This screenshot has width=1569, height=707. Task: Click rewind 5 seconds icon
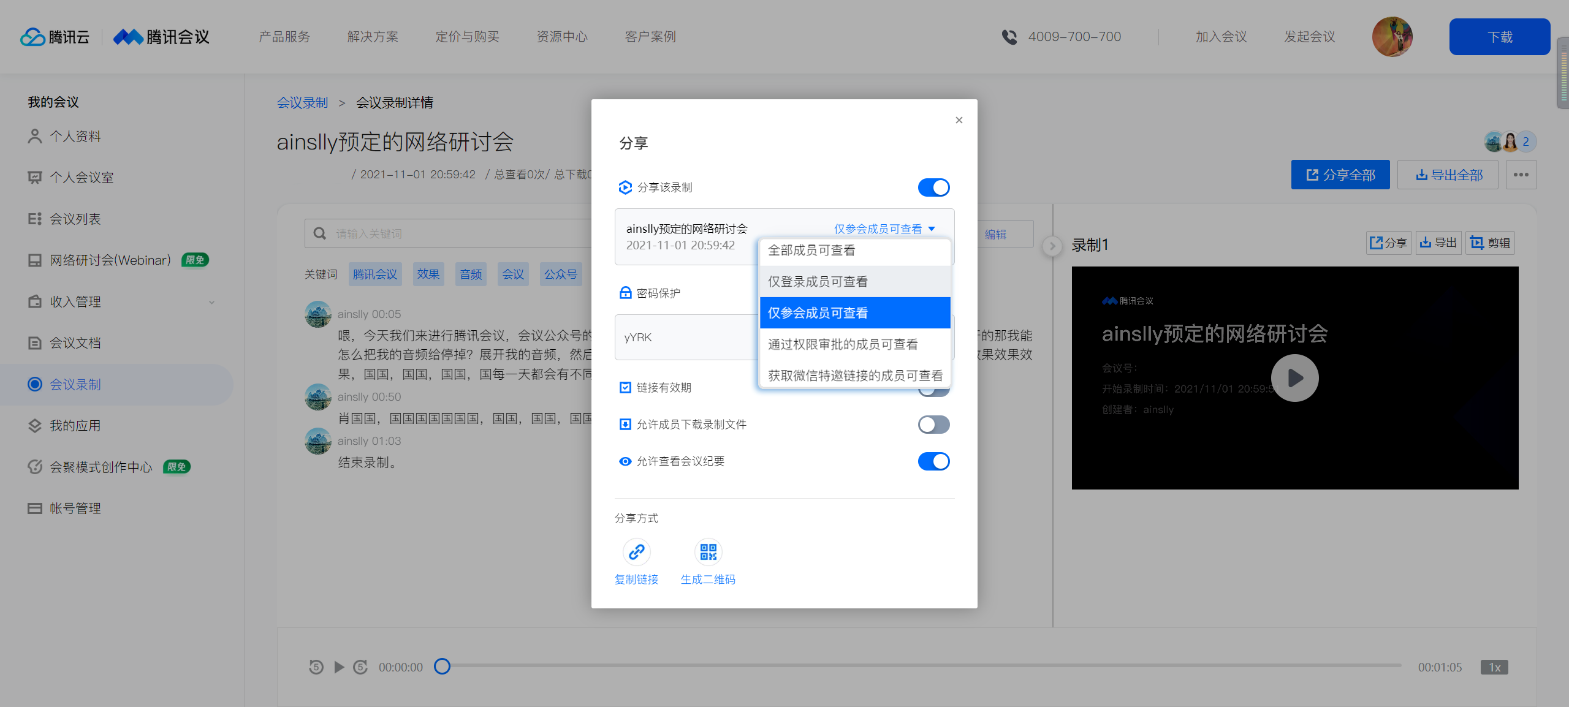[x=316, y=667]
